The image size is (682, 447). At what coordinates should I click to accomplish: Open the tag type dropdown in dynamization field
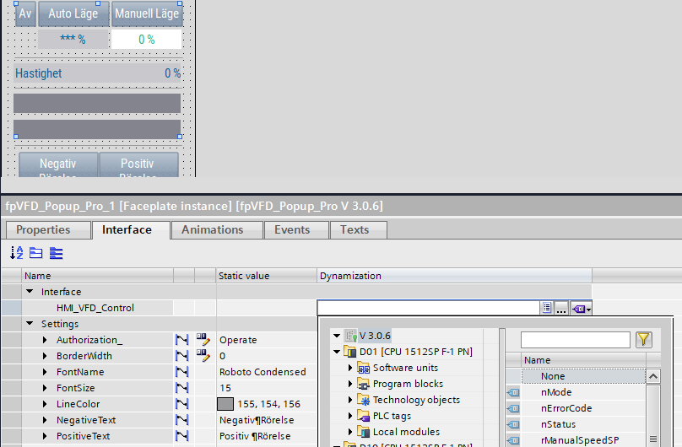click(582, 309)
